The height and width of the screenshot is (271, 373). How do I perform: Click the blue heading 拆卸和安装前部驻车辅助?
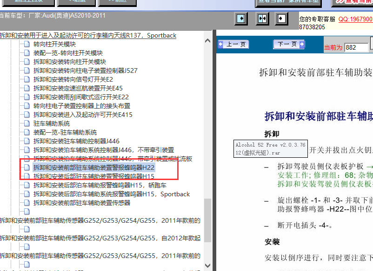click(319, 116)
